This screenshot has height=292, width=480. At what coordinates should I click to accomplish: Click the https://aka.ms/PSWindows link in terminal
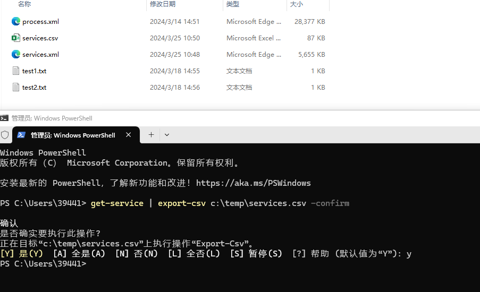coord(254,183)
